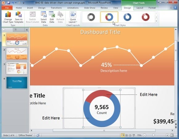Click Edit Here label left of donut

pos(51,118)
